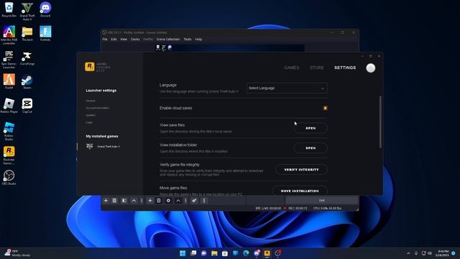Click VERIFY INTEGRITY button
This screenshot has height=259, width=460.
301,170
